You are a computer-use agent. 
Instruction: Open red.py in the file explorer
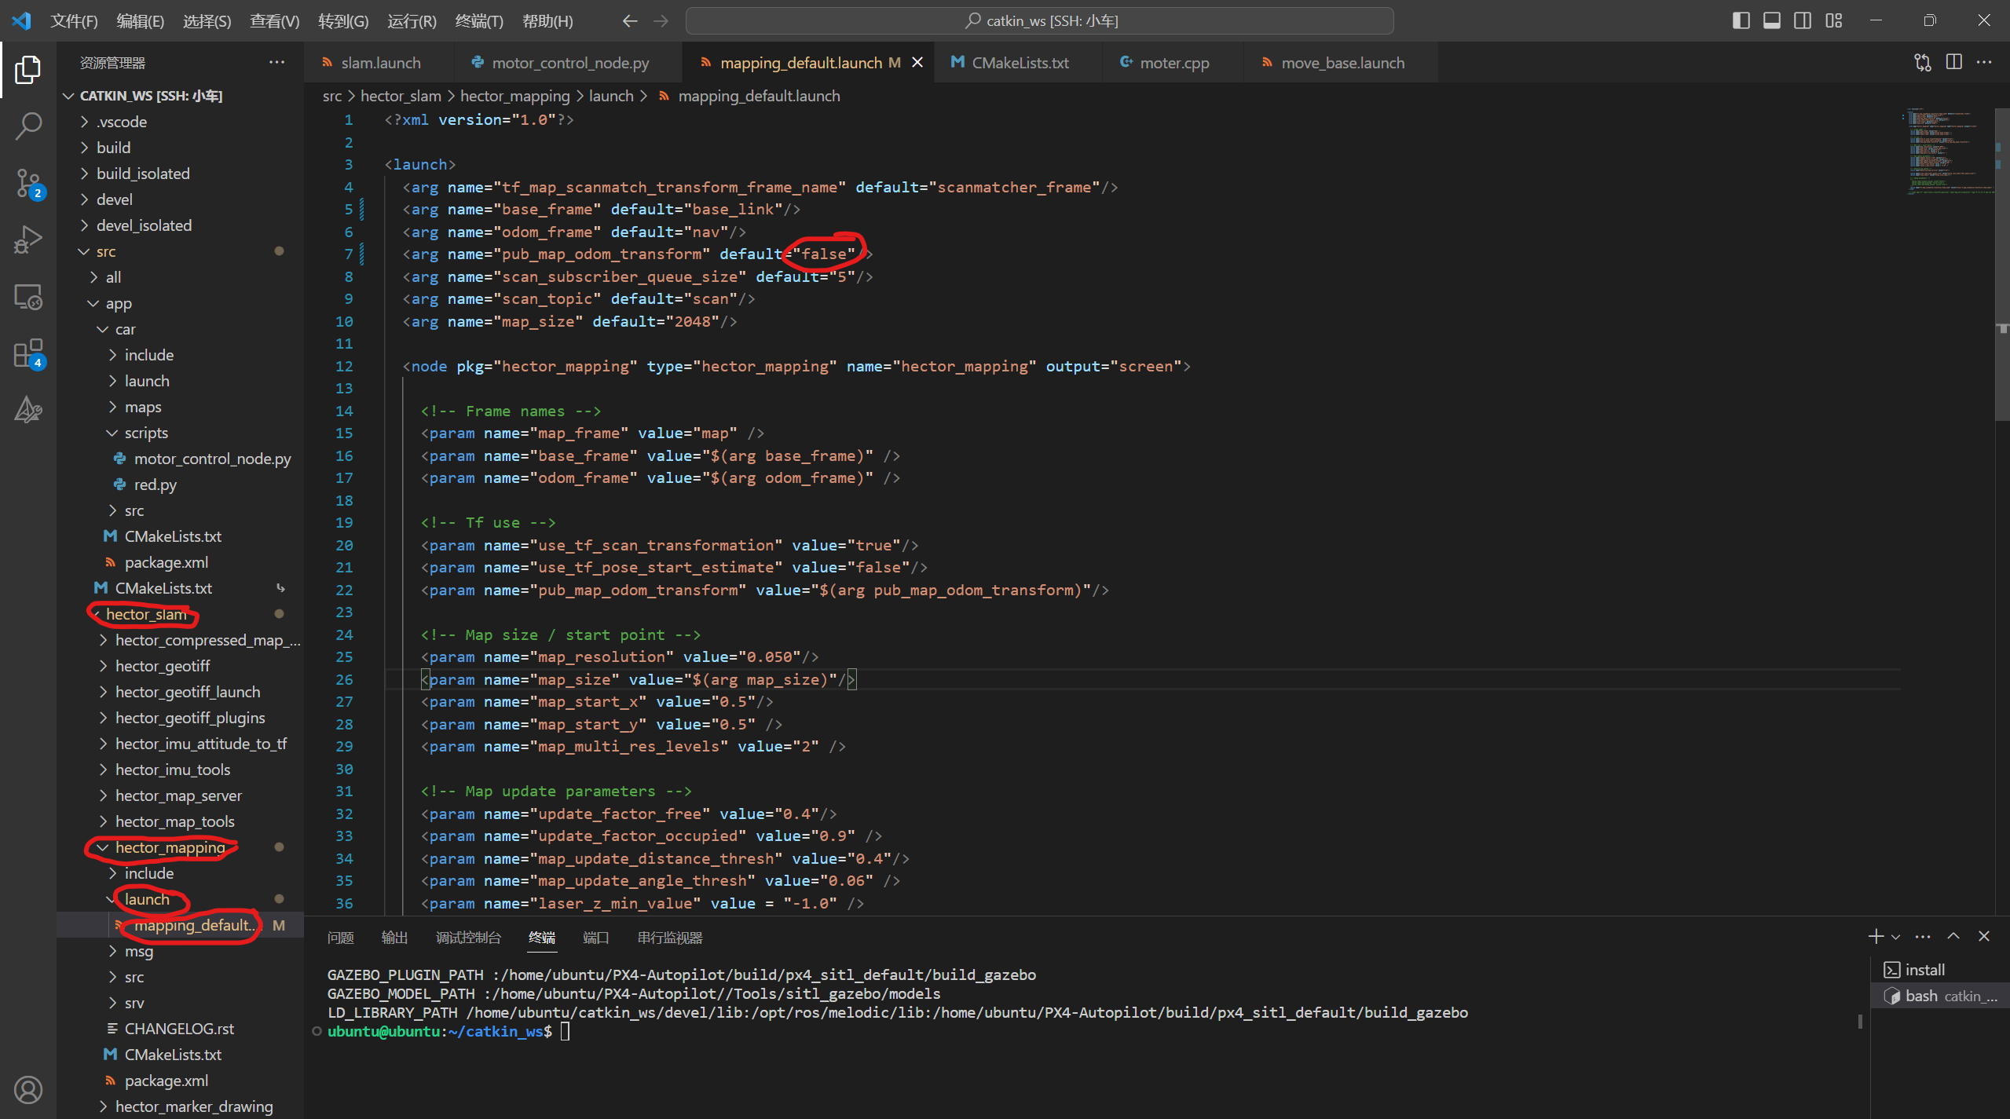(x=155, y=485)
